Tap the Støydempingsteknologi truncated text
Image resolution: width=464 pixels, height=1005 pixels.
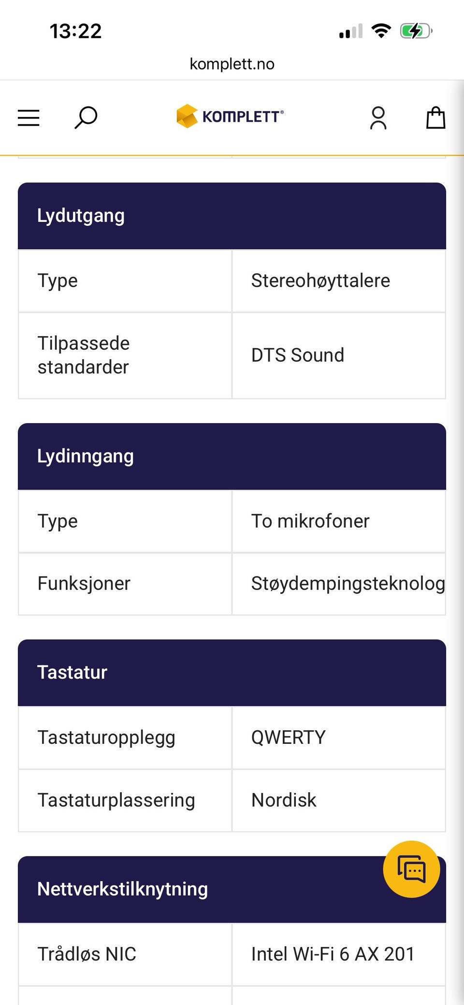click(x=348, y=583)
